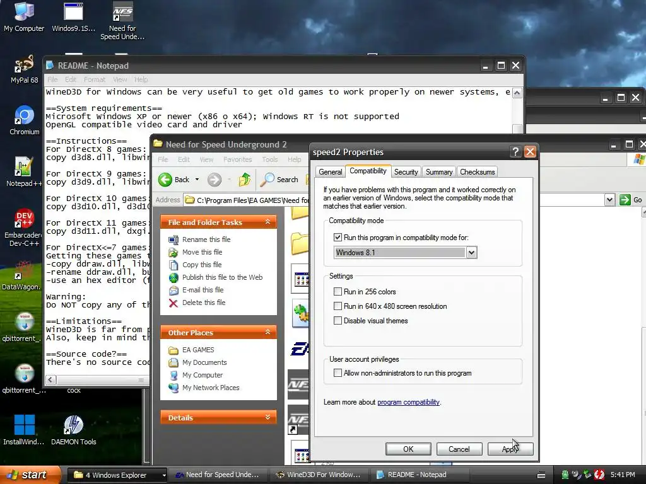Open Tools menu in Explorer window

[269, 159]
